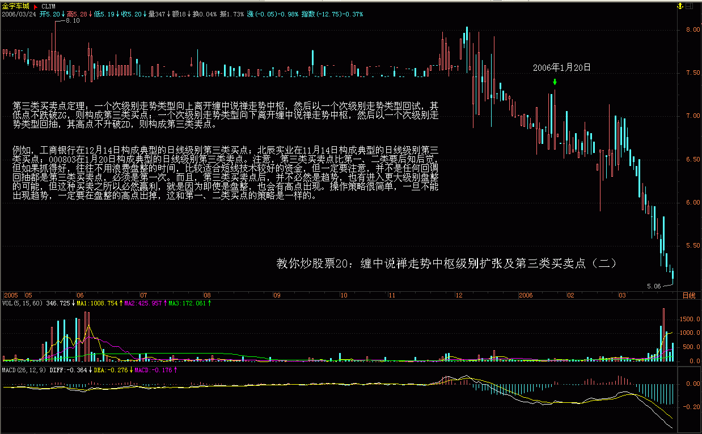This screenshot has width=702, height=434.
Task: Click the magenta up arrow after MACD value
Action: 175,370
